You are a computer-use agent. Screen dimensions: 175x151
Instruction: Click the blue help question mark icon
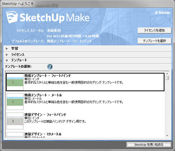50,67
